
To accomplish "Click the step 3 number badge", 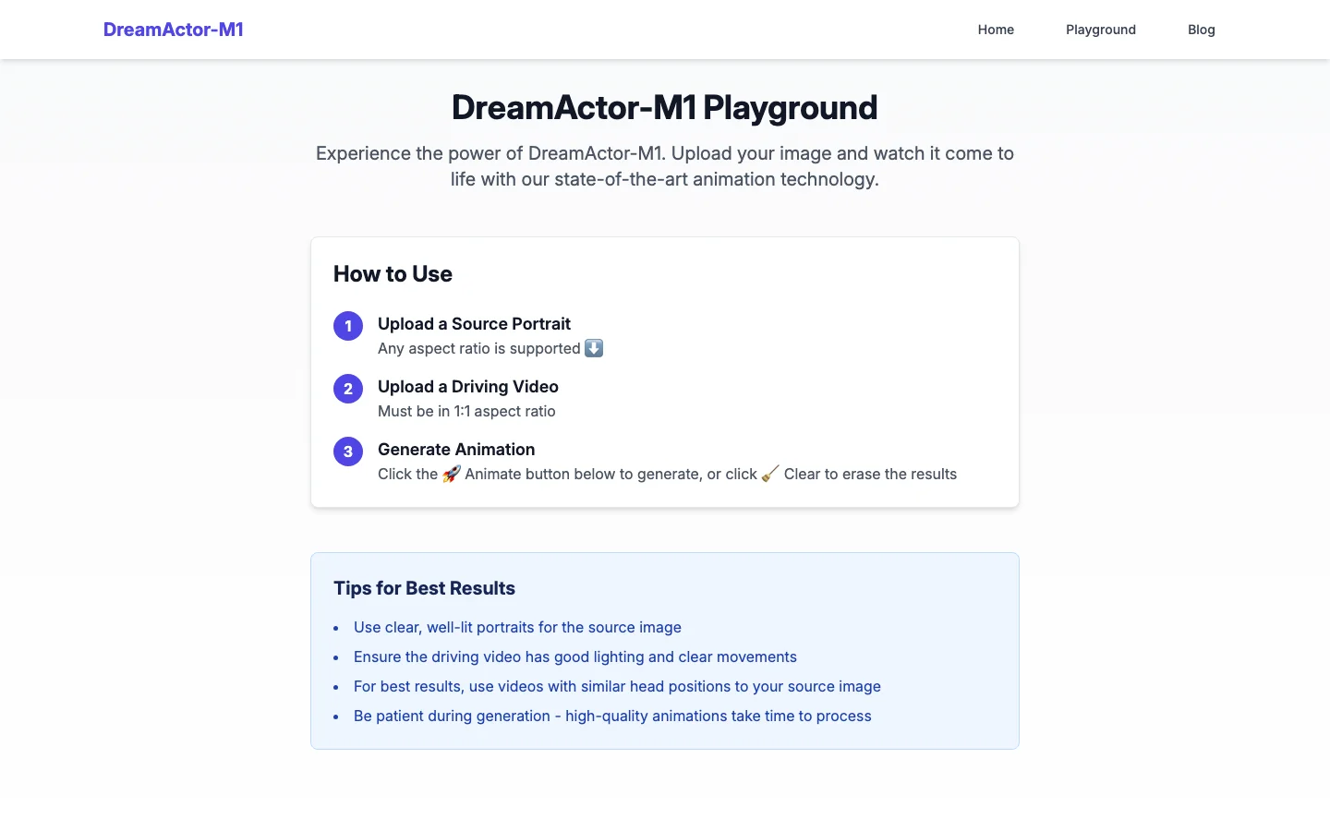I will [348, 452].
